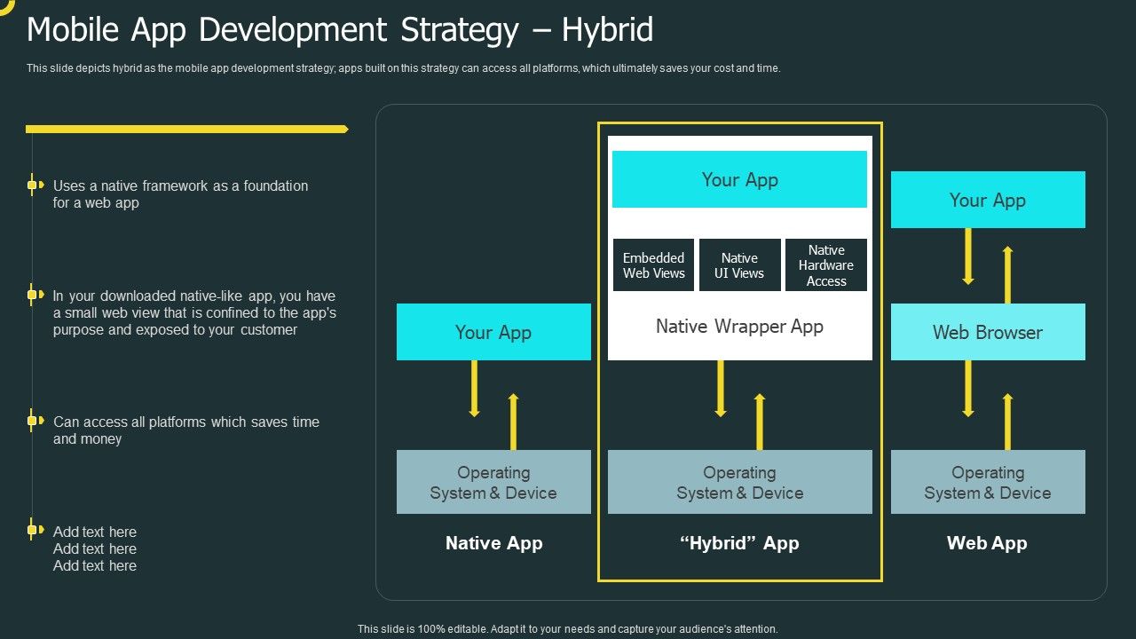Select the 'Native App' column label
Viewport: 1136px width, 639px height.
coord(493,542)
